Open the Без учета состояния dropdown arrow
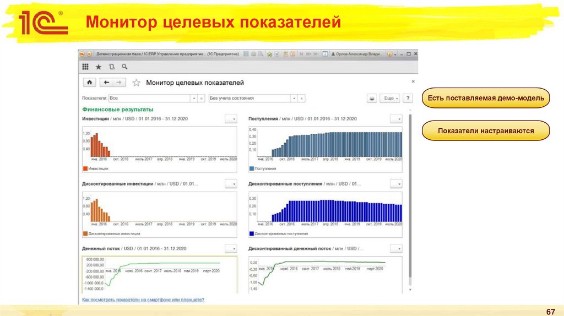564x316 pixels. [294, 98]
